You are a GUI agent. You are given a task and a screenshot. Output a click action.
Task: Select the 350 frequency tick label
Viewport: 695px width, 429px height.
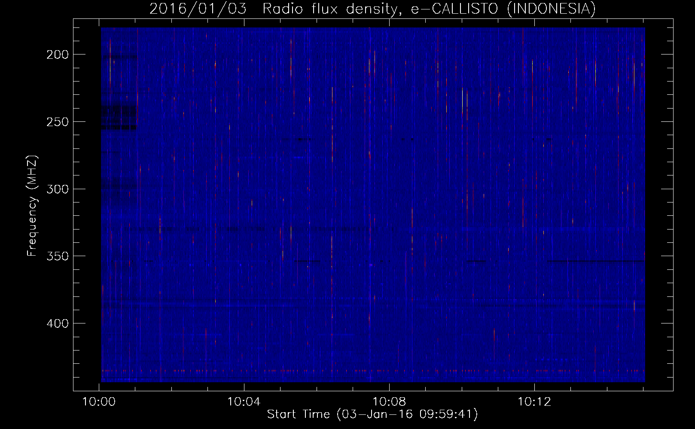coord(58,256)
